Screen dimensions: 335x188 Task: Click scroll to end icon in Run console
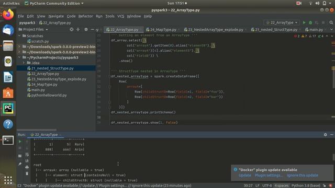tap(27, 161)
